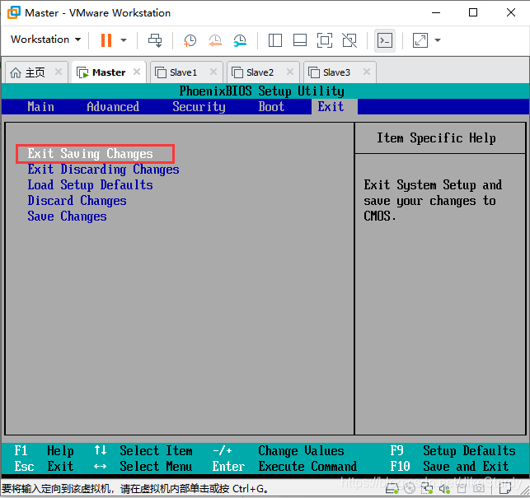Choose Exit Discarding Changes
The width and height of the screenshot is (530, 498).
pyautogui.click(x=103, y=170)
